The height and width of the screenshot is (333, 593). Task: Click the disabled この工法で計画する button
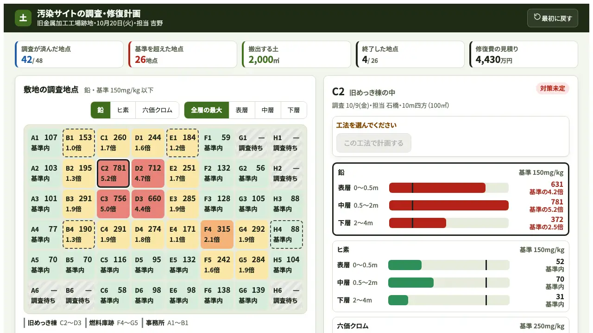click(374, 143)
